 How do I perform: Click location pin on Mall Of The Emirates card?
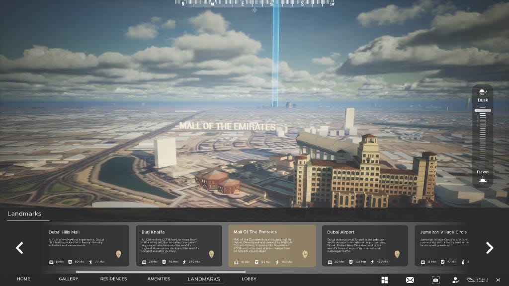click(305, 254)
